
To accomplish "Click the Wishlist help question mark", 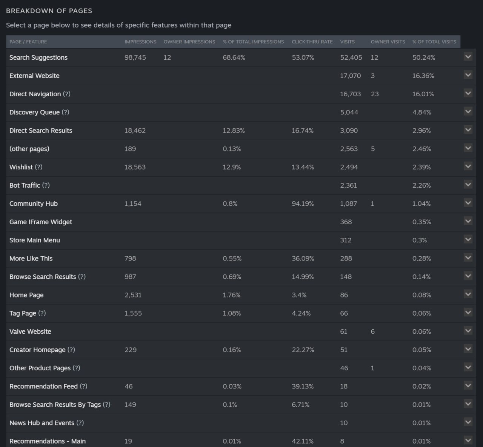I will pos(38,167).
